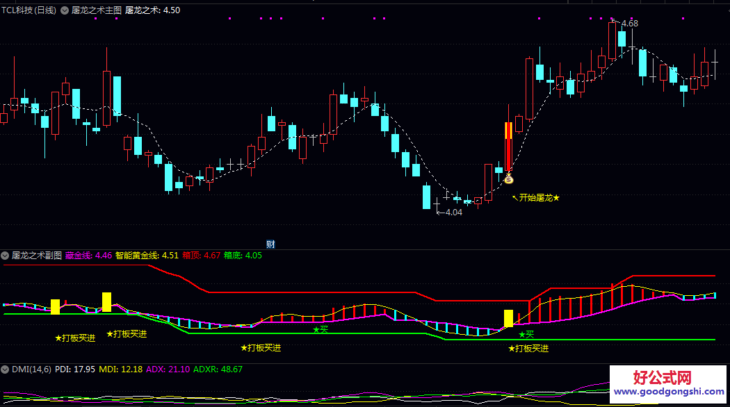Click the 藏金线: 4.46 readout
The height and width of the screenshot is (407, 730).
pos(88,256)
